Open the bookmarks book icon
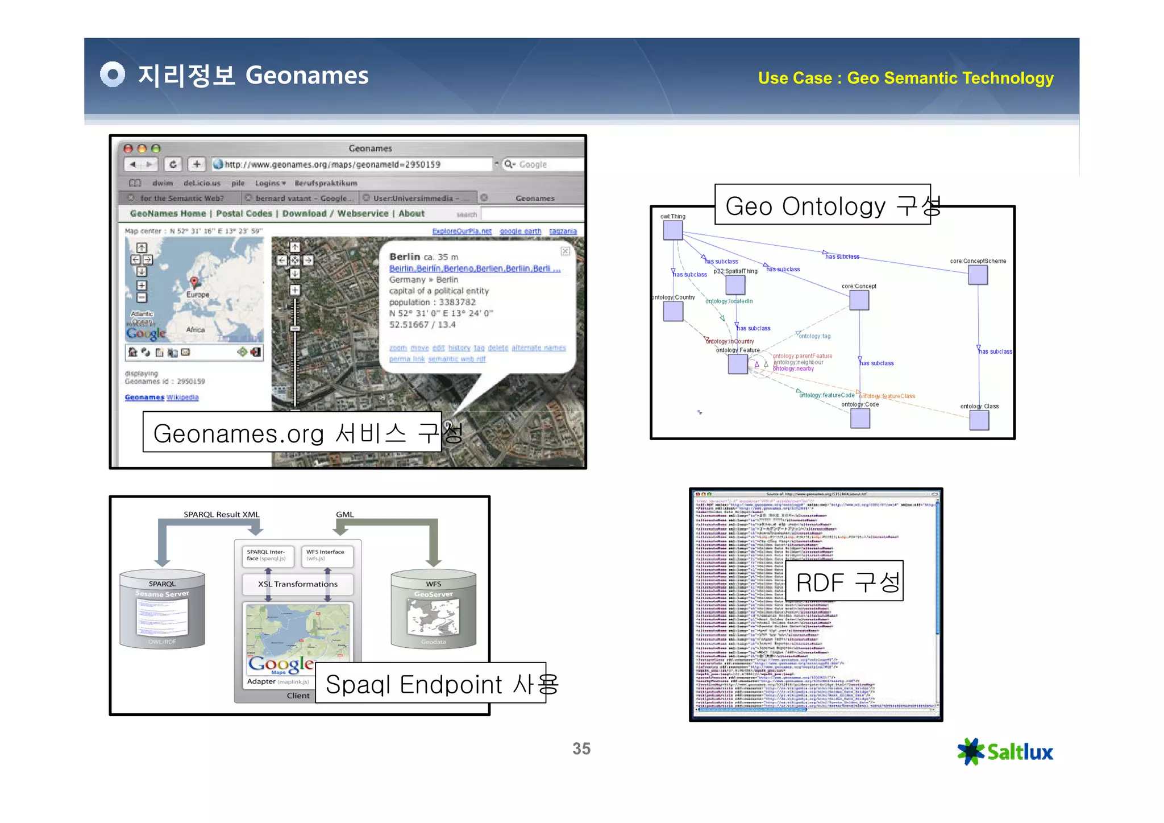This screenshot has width=1164, height=823. pos(135,183)
